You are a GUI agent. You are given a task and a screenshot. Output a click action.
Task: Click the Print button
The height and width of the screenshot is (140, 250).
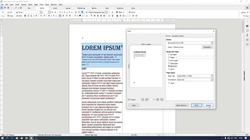pyautogui.click(x=196, y=105)
